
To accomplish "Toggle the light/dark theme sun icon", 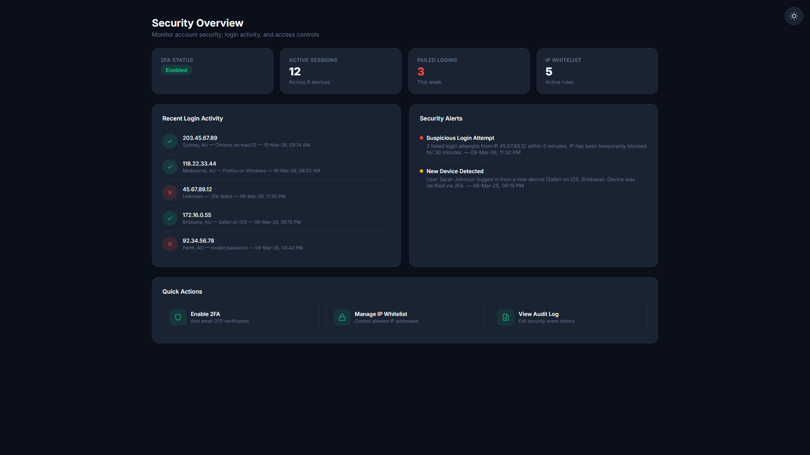I will click(x=794, y=16).
